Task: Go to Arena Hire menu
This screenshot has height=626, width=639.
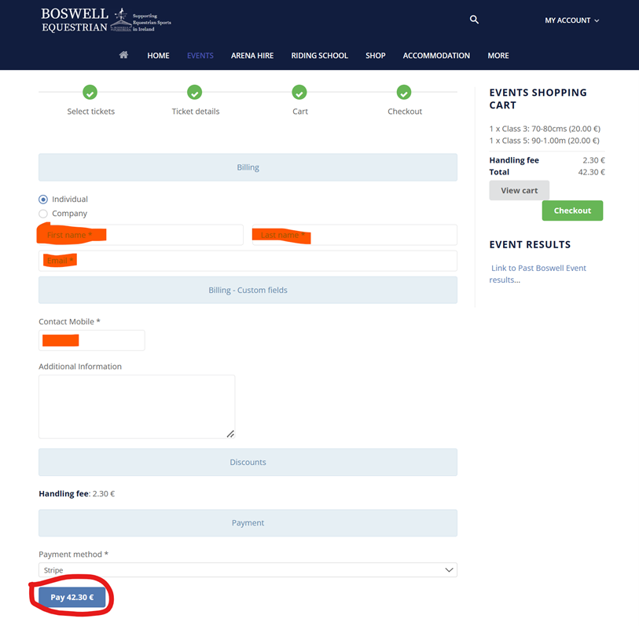Action: coord(252,56)
